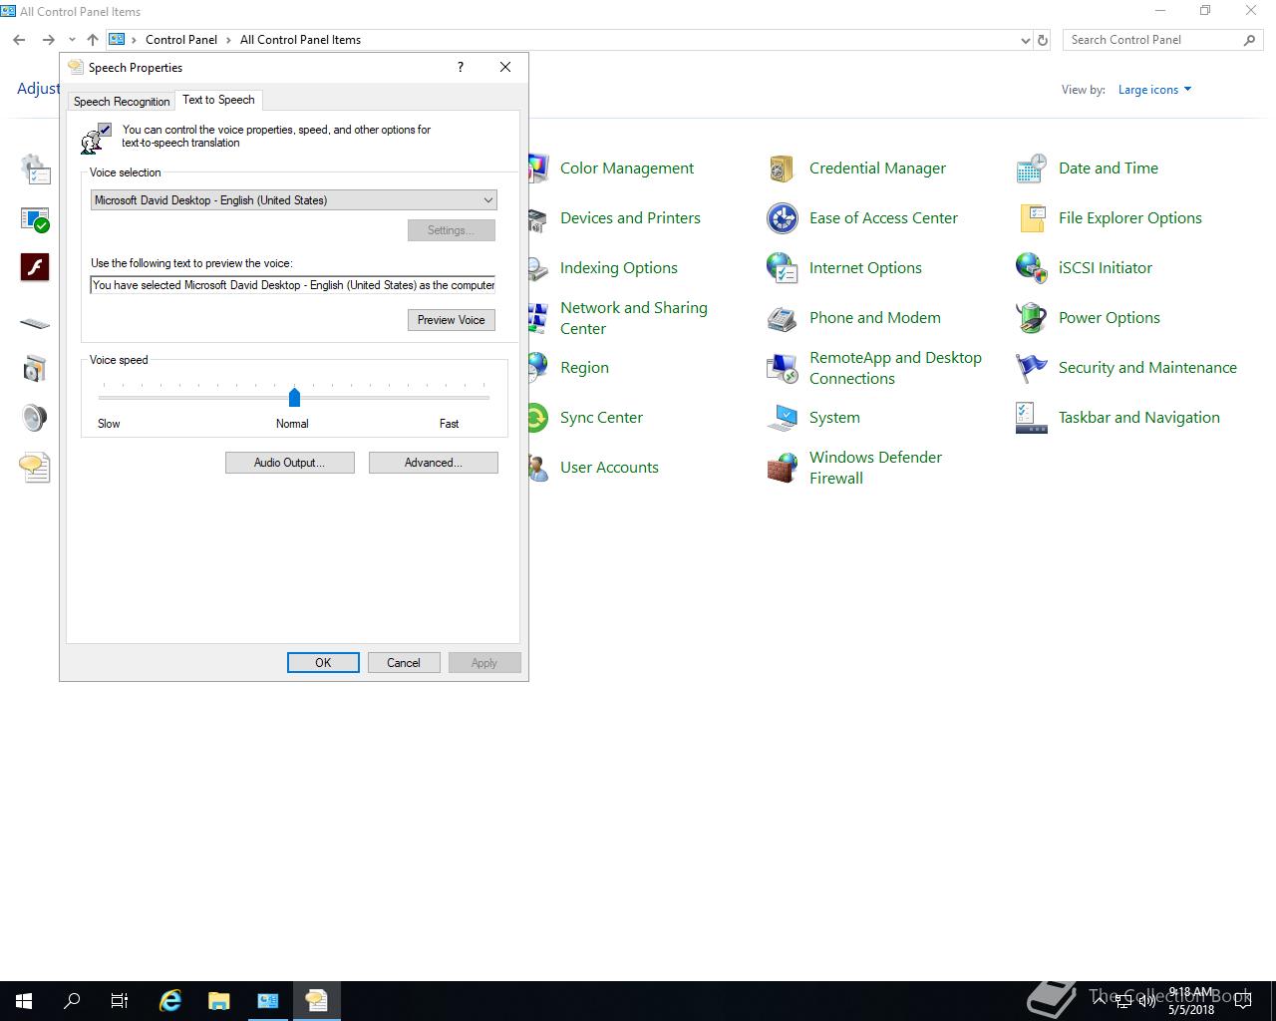Open the Flash Player icon in Control Panel

35,267
